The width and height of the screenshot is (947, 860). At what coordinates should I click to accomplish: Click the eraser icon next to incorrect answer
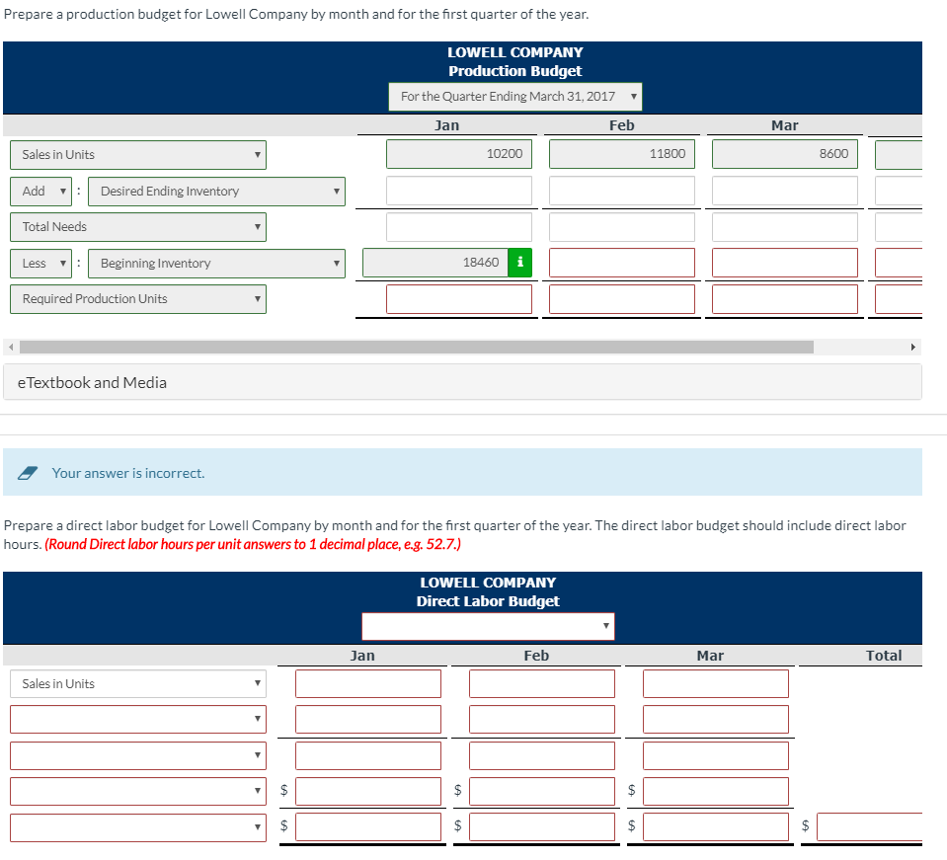click(x=28, y=473)
